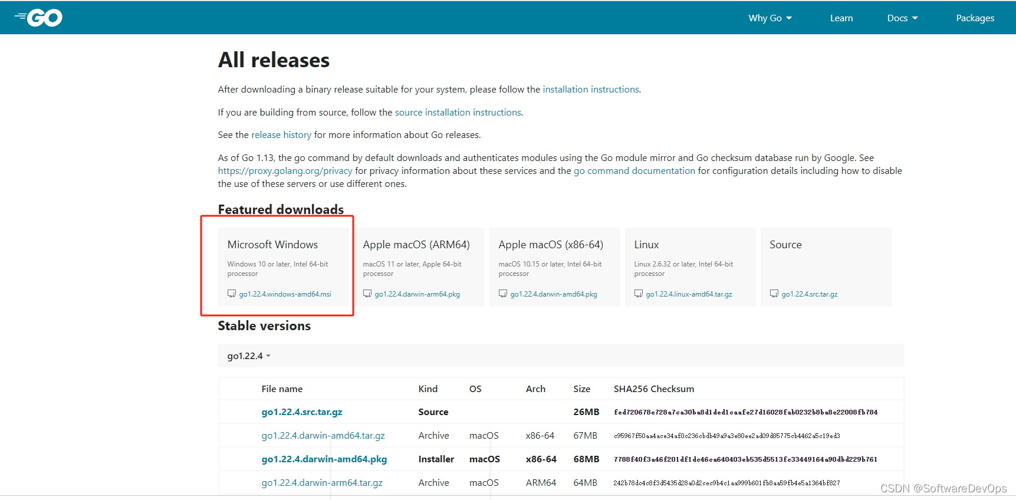Click go1.22.4.darwin-amd64.pkg in the file table
The width and height of the screenshot is (1016, 500).
324,459
